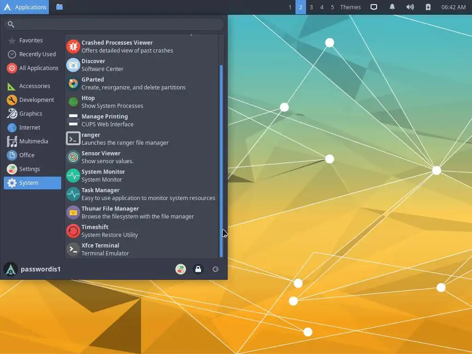The image size is (472, 354).
Task: Select the Recently Used category
Action: tap(33, 54)
